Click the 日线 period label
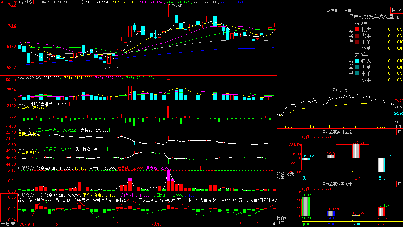Viewport: 403px width, 227px height. tap(37, 2)
